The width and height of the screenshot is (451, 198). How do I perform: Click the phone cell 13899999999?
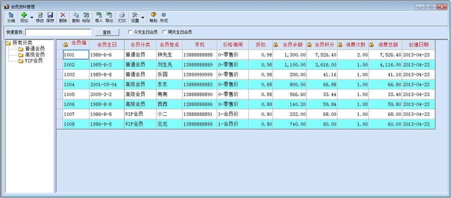pos(199,74)
